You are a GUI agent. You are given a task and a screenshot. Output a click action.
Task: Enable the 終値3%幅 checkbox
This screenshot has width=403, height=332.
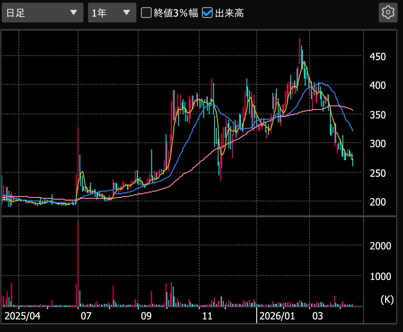coord(146,13)
